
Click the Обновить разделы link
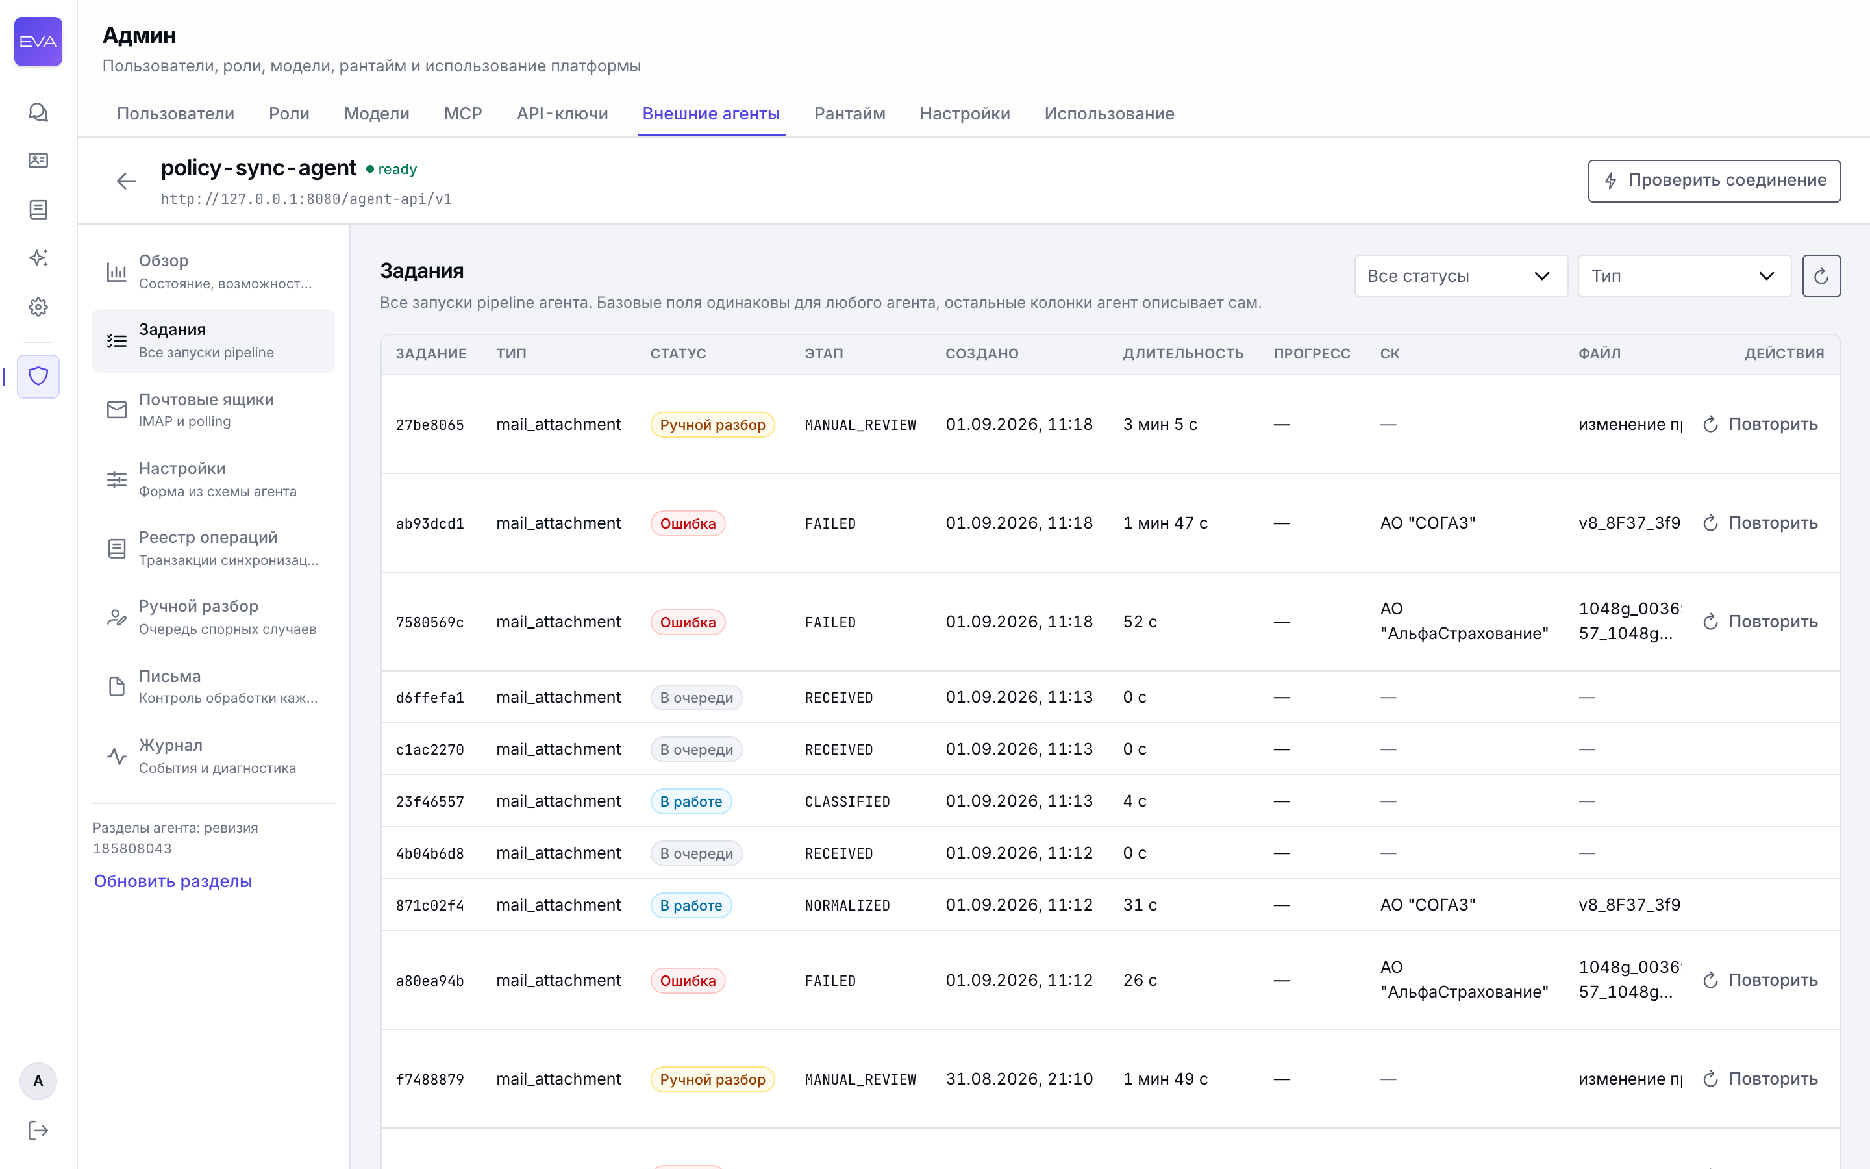pos(172,881)
